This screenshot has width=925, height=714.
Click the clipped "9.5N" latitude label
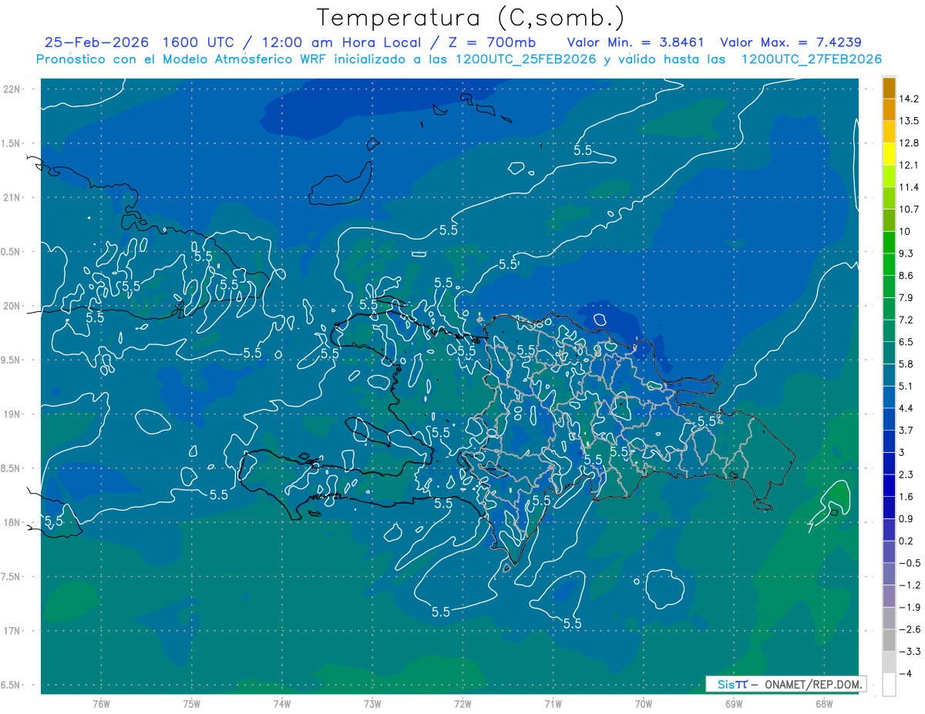tap(11, 360)
